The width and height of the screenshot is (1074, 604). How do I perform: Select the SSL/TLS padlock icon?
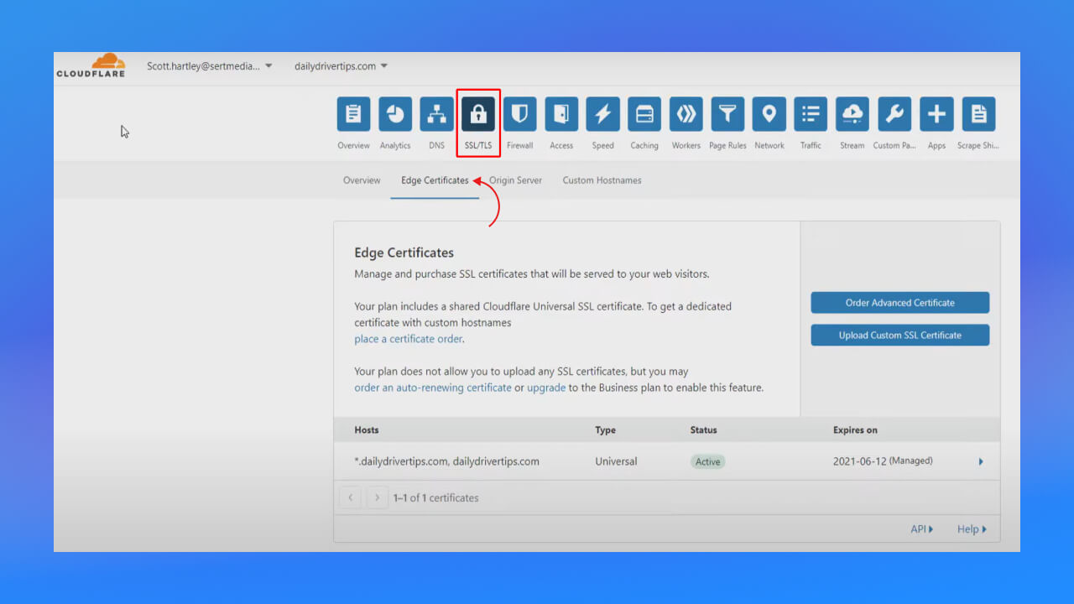coord(478,114)
